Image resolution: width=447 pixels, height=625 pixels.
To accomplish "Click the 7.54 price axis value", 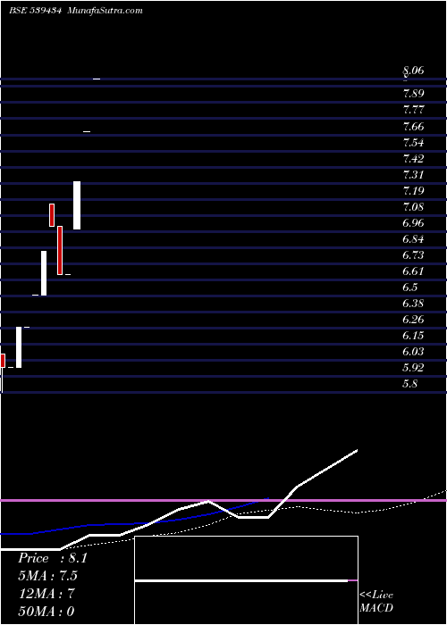I will [x=413, y=143].
